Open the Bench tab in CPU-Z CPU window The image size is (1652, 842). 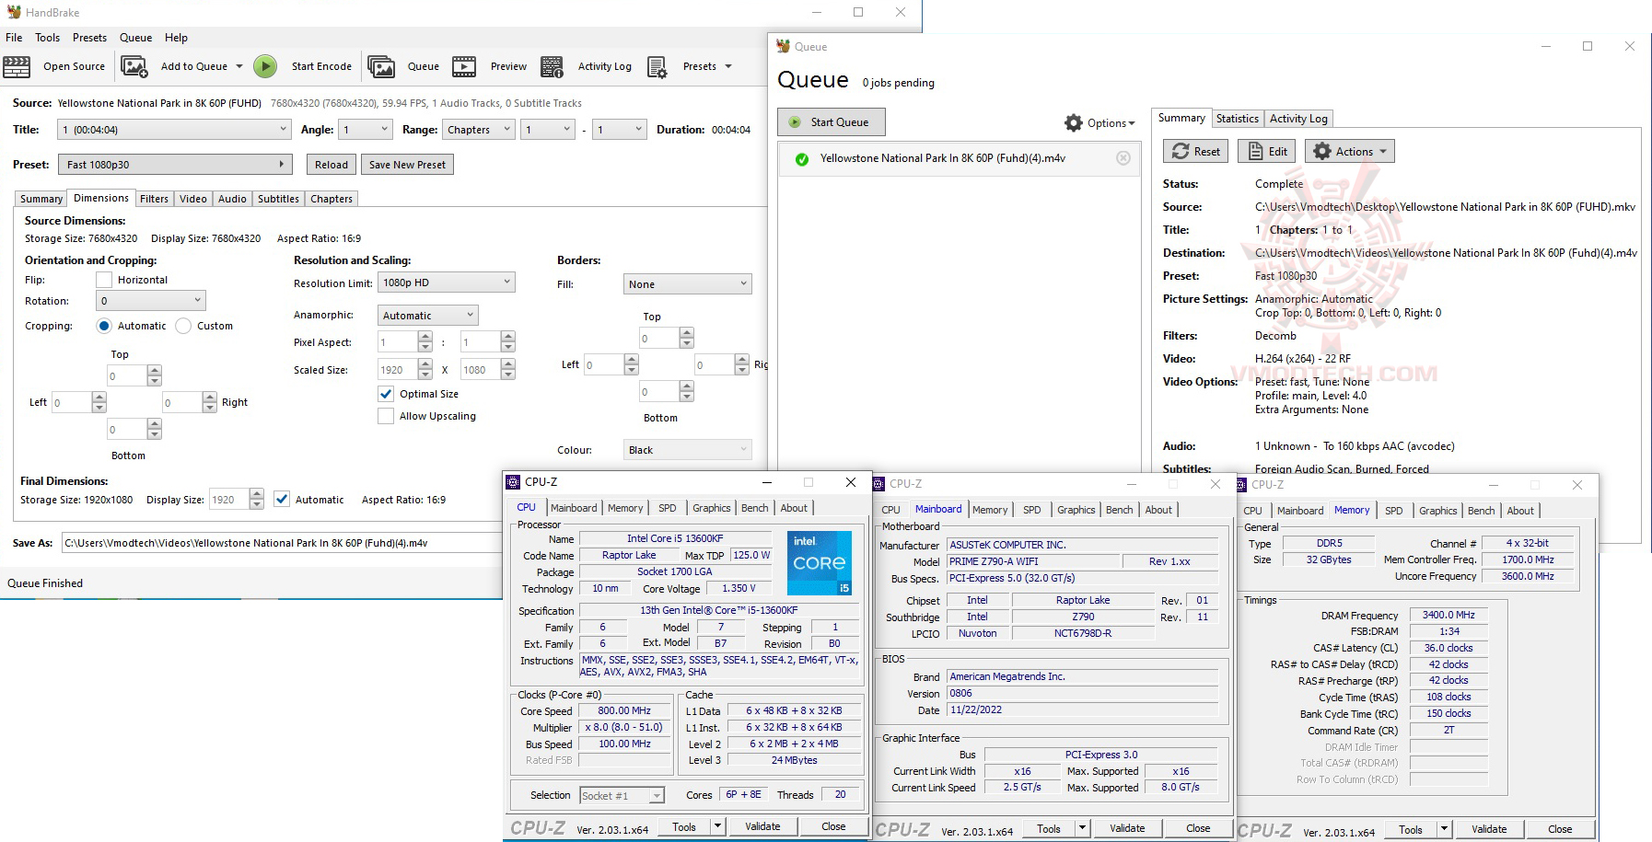754,508
